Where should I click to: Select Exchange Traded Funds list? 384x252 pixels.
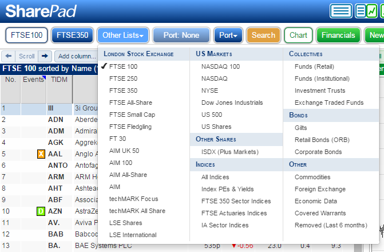pos(329,103)
